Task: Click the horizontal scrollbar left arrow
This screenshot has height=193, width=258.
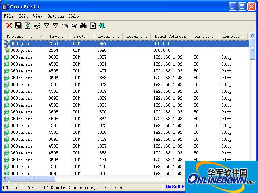Action: tap(5, 178)
